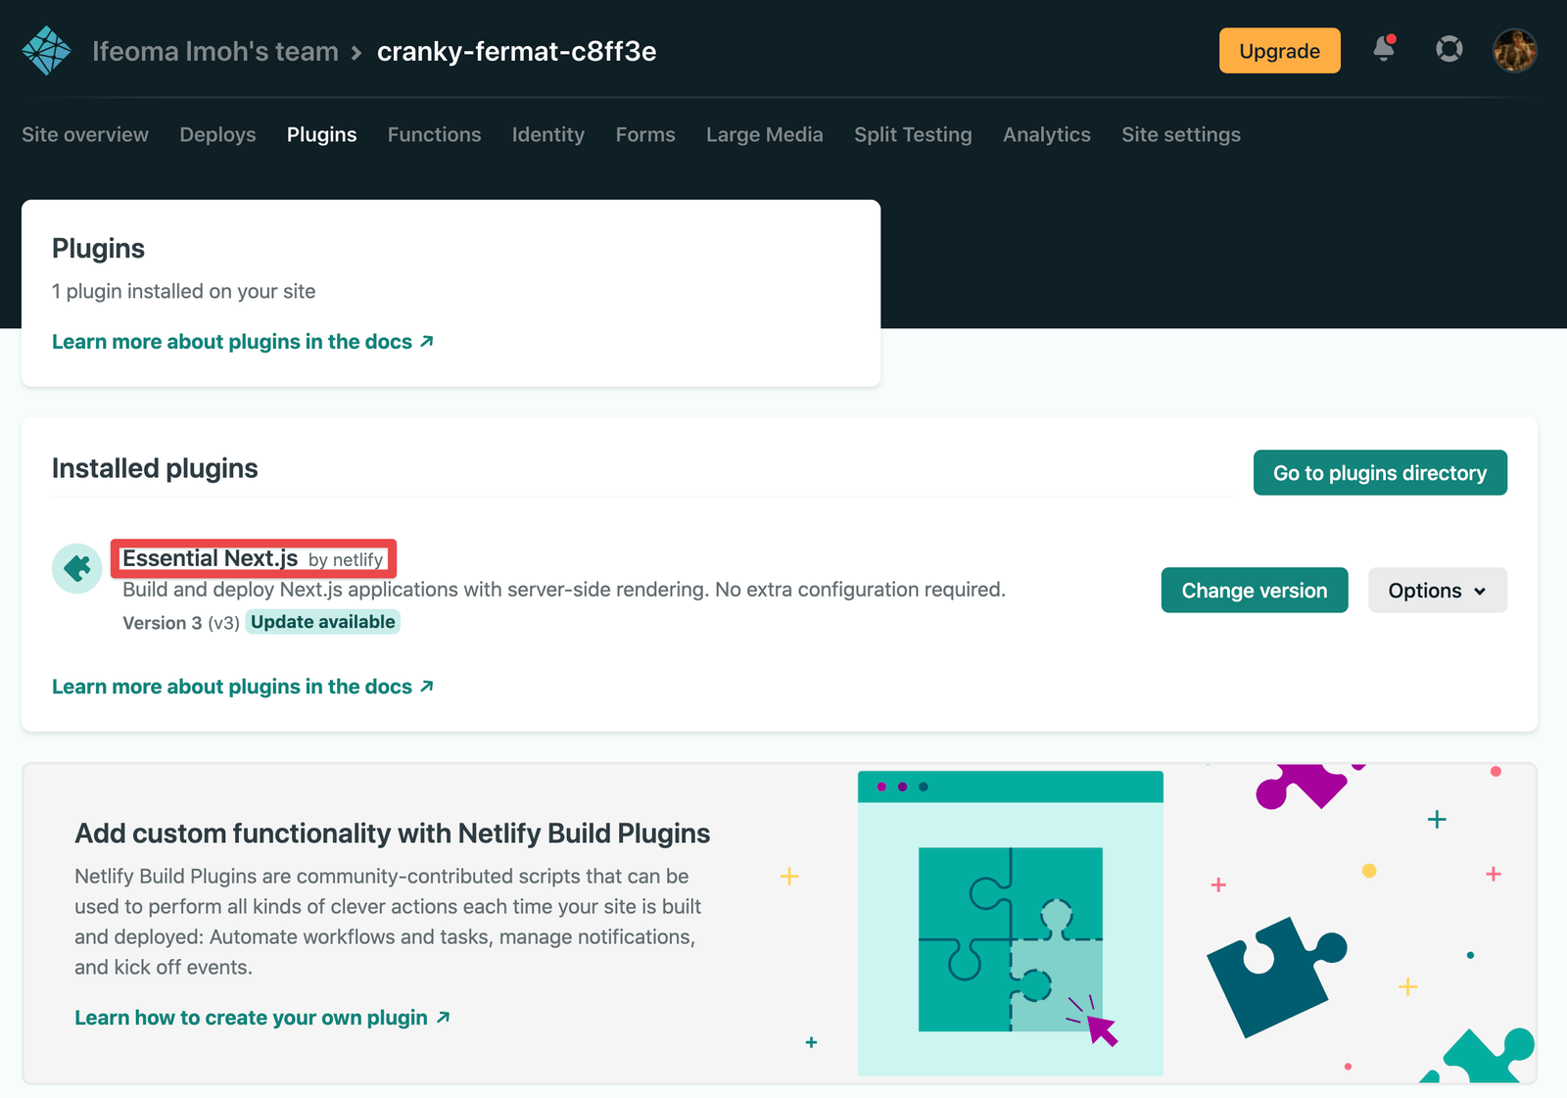Click the Add custom functionality heading
The height and width of the screenshot is (1098, 1567).
coord(393,834)
